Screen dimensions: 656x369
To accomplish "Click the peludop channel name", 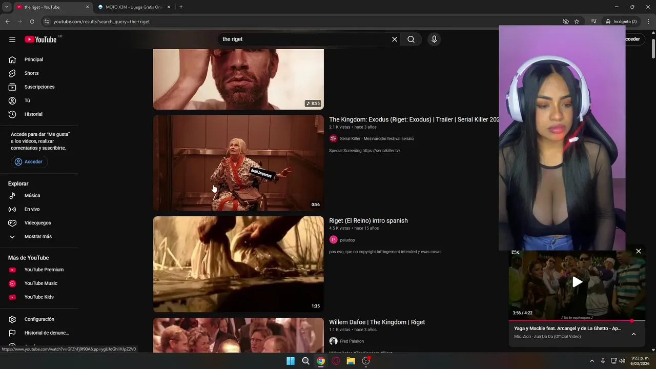I will [347, 240].
